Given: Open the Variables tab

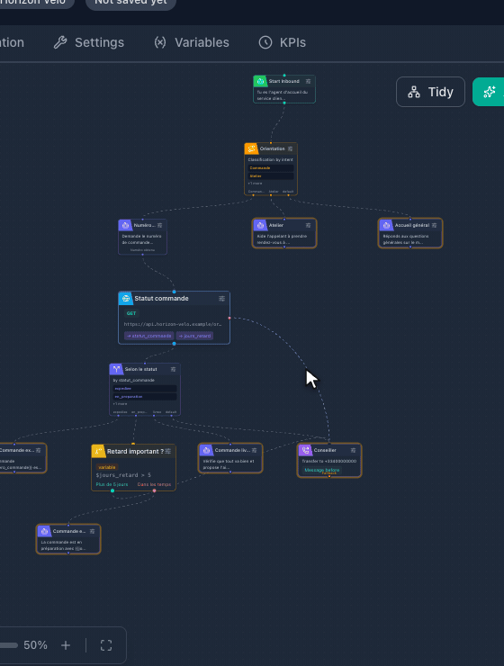Looking at the screenshot, I should [x=192, y=42].
